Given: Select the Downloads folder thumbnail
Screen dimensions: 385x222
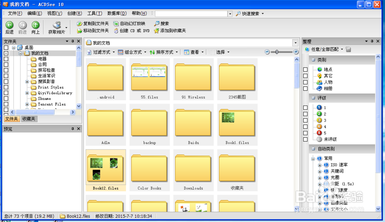Looking at the screenshot, I should 193,170.
